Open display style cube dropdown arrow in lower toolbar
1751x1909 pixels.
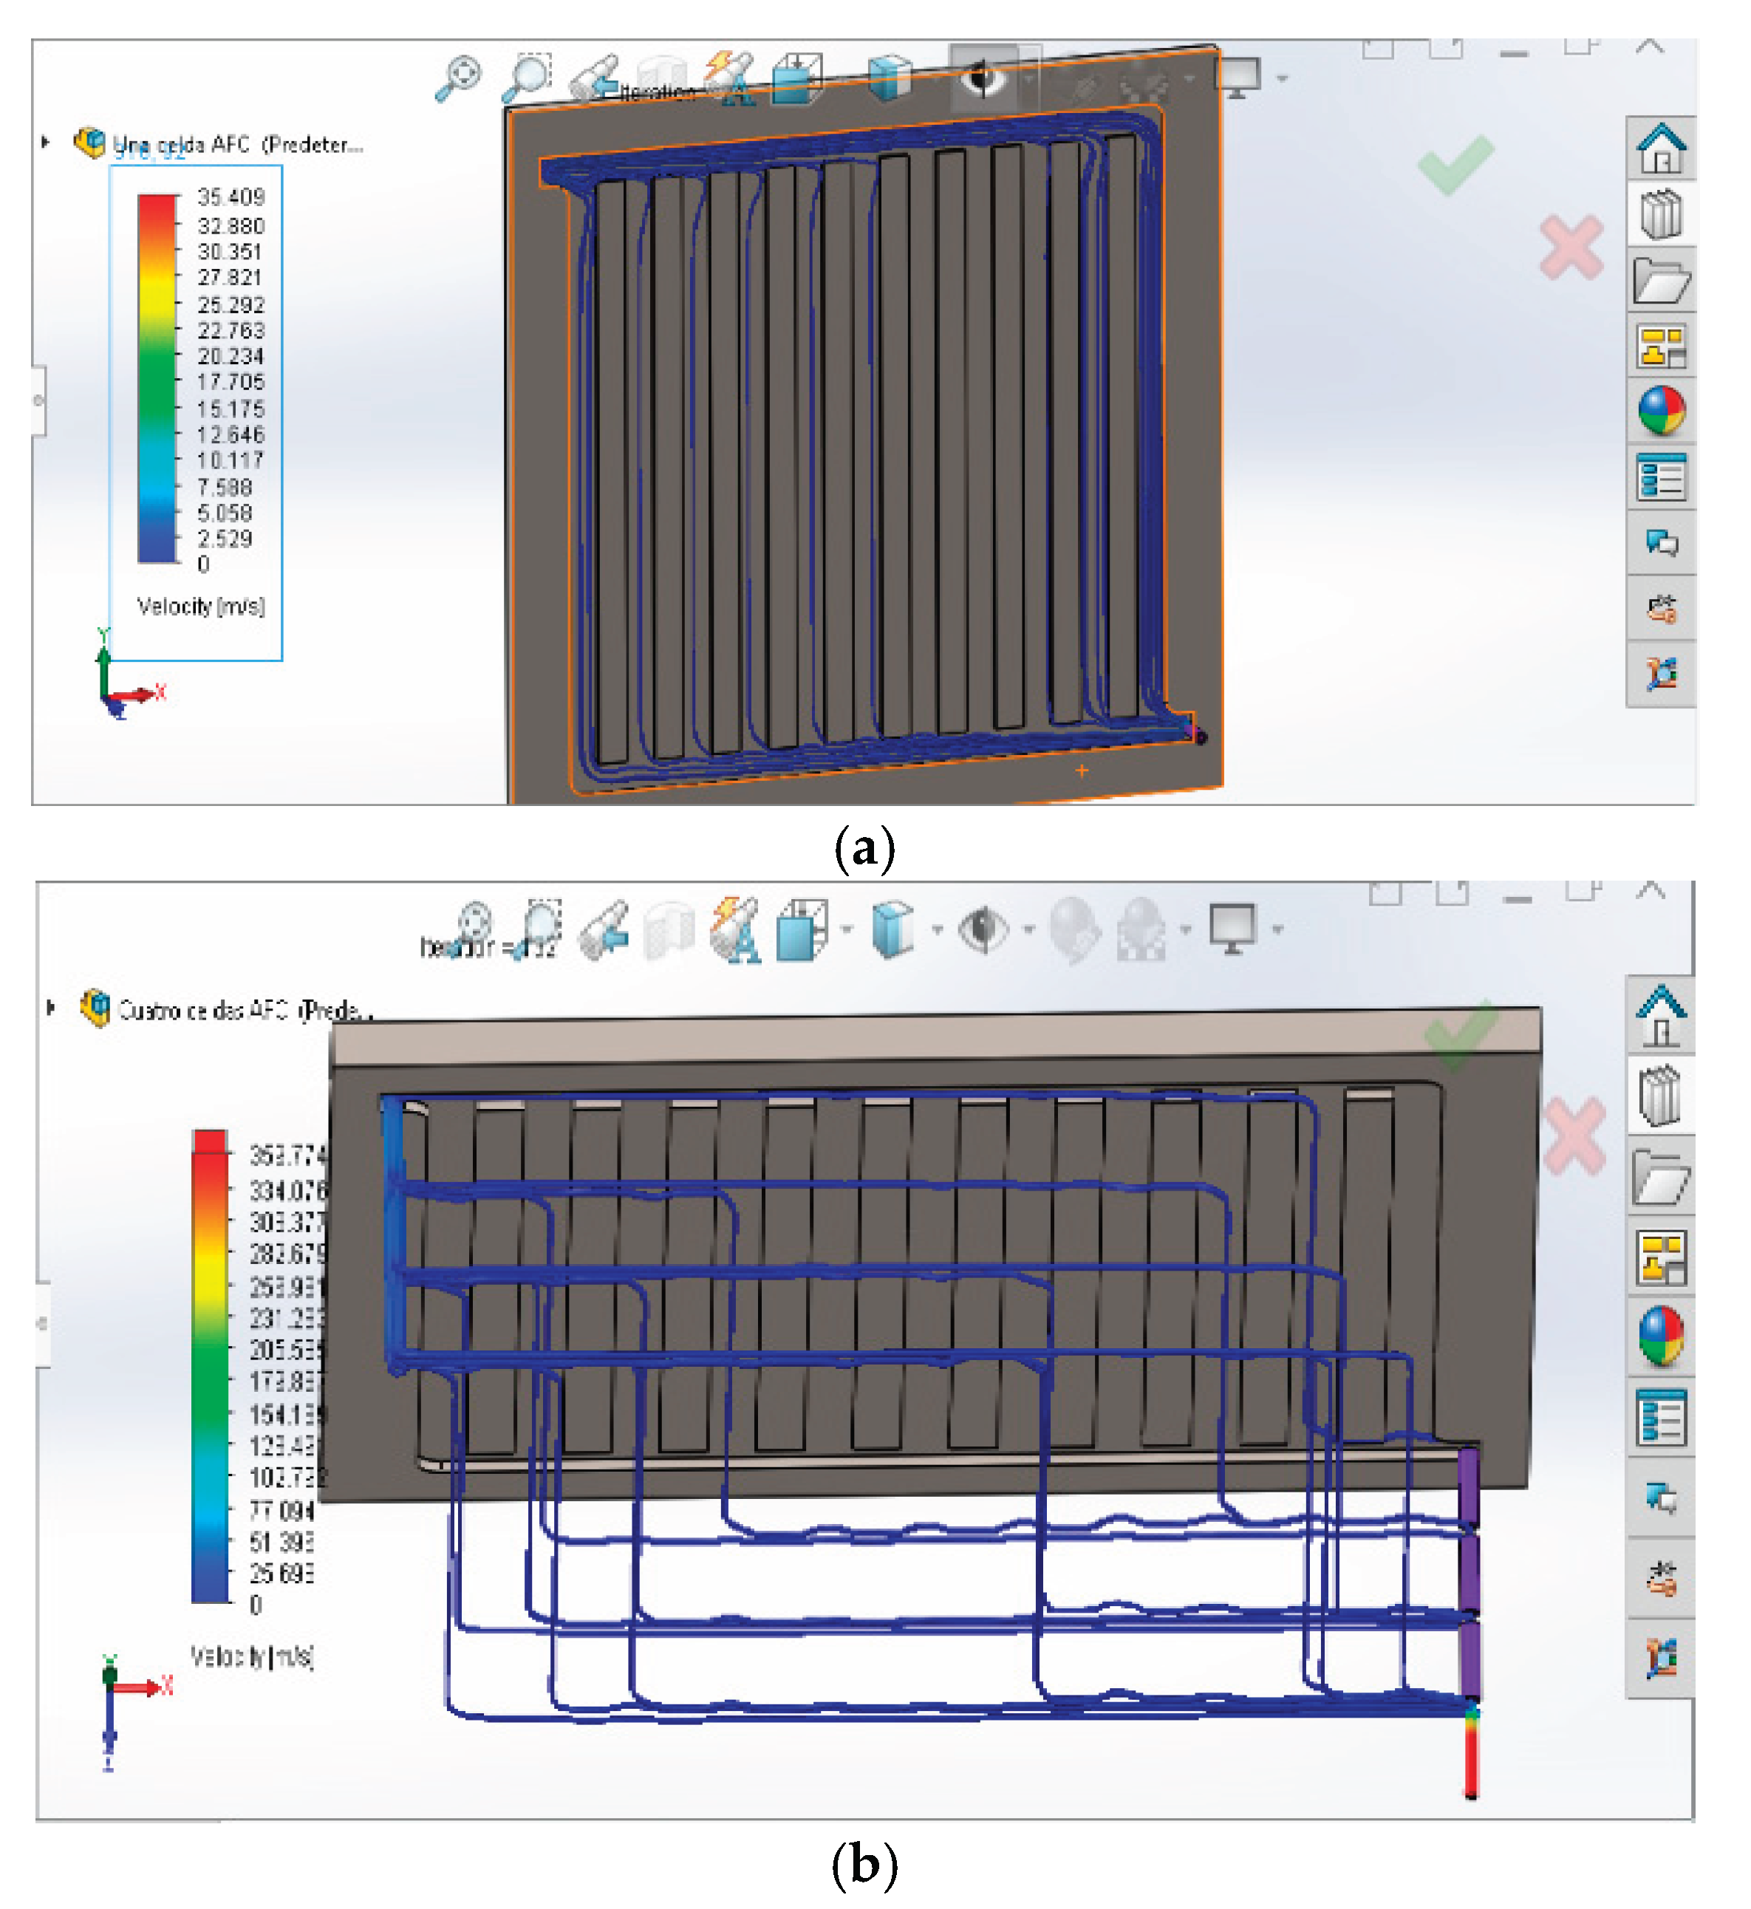[x=937, y=929]
